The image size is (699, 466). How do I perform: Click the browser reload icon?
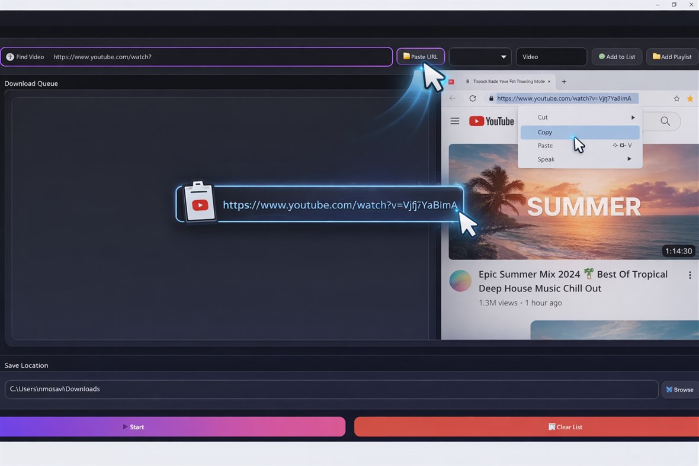point(473,98)
